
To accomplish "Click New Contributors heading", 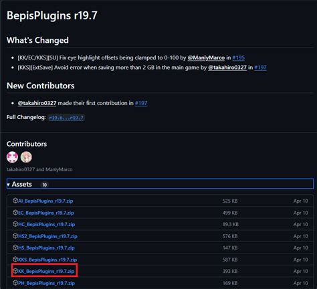I will pyautogui.click(x=41, y=86).
